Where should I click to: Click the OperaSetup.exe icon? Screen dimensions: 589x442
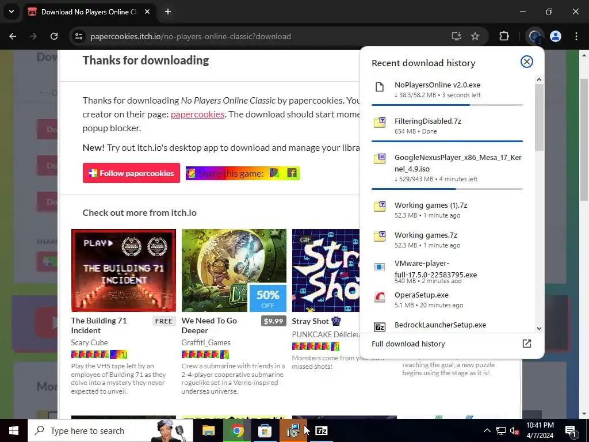click(x=380, y=297)
